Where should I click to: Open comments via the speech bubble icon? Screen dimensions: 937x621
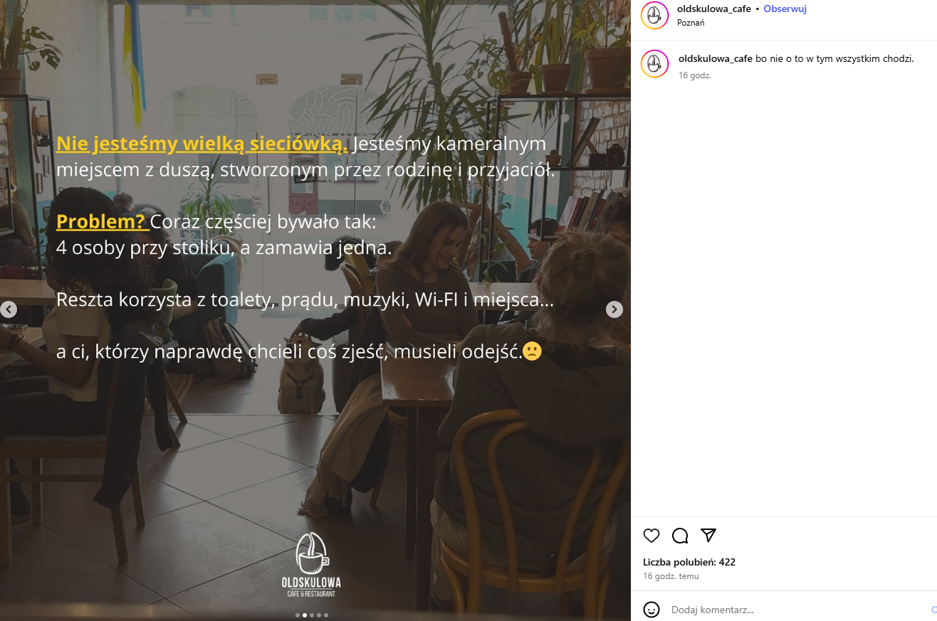pyautogui.click(x=680, y=536)
